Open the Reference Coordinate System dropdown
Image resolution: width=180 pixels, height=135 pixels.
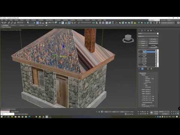tap(51, 23)
